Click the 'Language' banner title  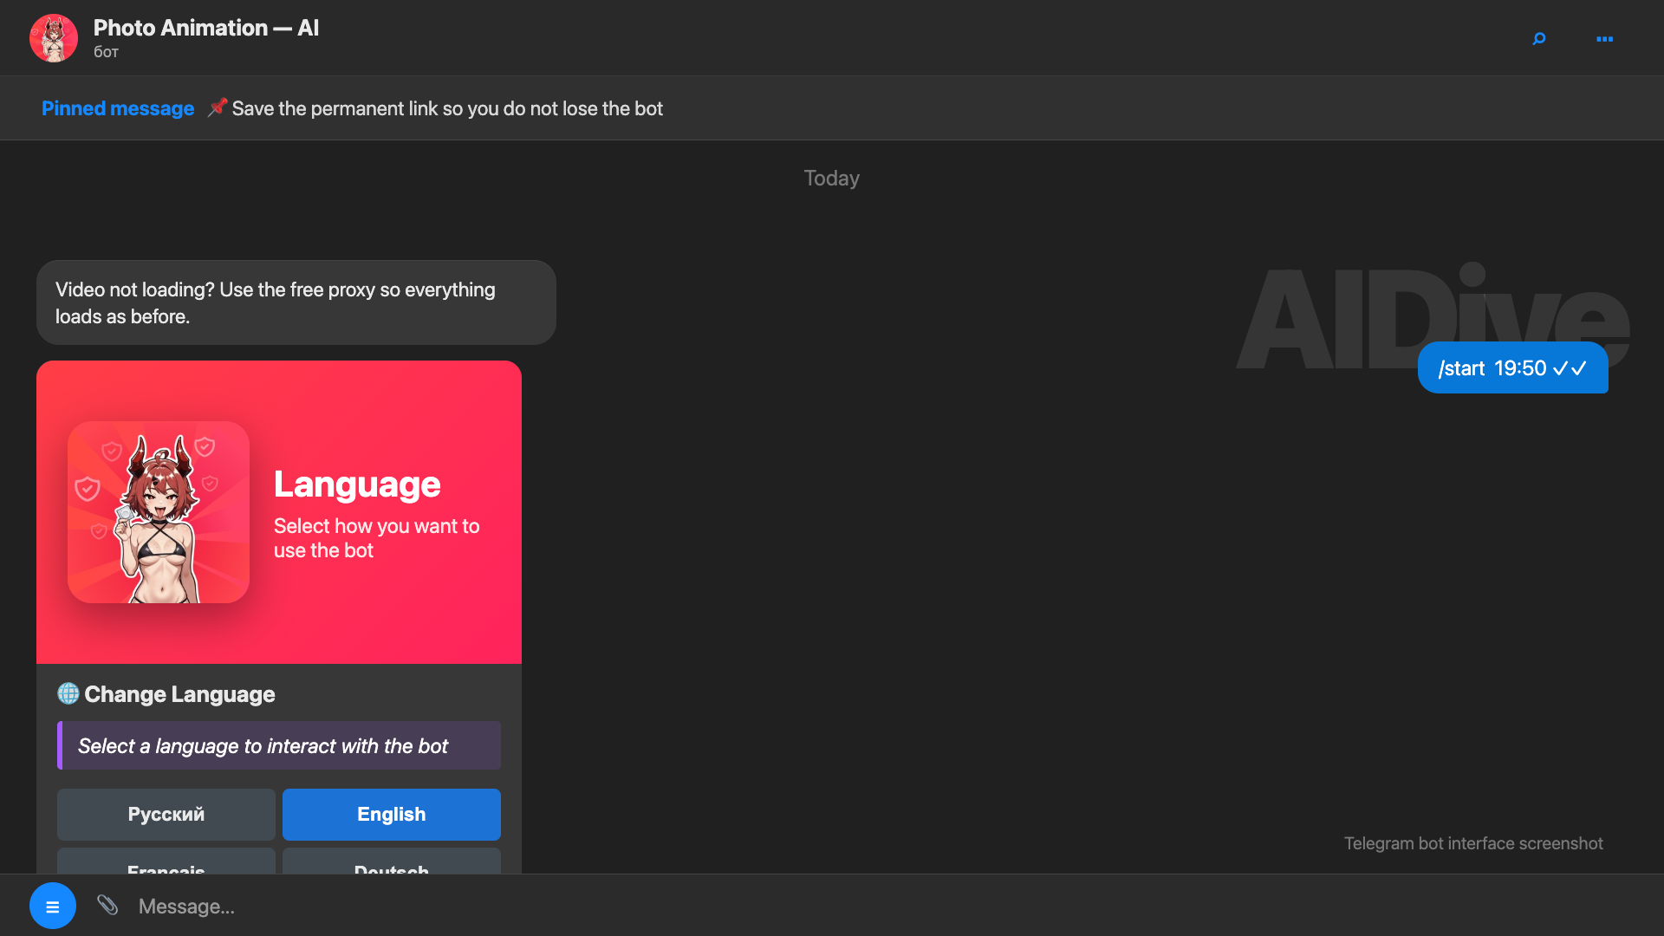pos(357,484)
